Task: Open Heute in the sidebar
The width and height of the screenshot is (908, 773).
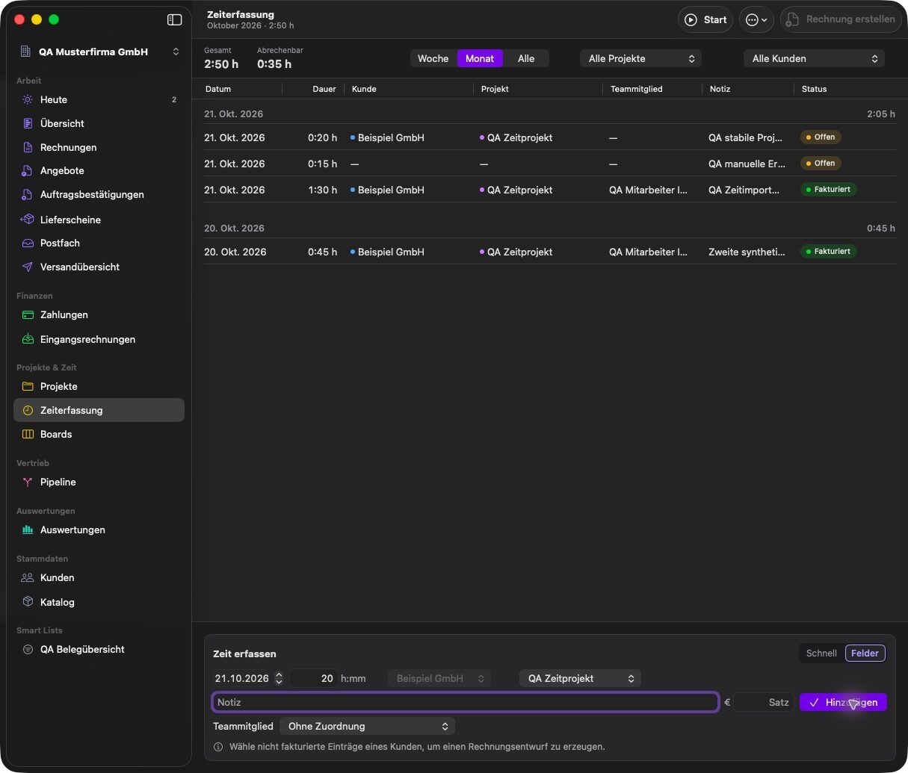Action: tap(99, 99)
